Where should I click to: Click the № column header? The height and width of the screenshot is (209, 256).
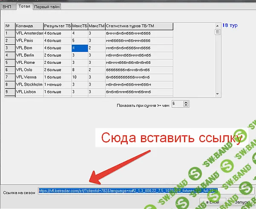tap(10, 26)
